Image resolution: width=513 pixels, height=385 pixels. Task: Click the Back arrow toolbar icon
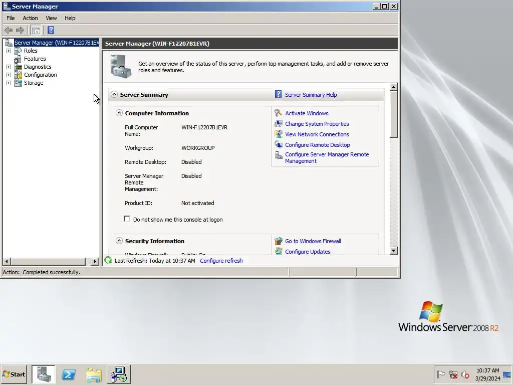tap(9, 31)
